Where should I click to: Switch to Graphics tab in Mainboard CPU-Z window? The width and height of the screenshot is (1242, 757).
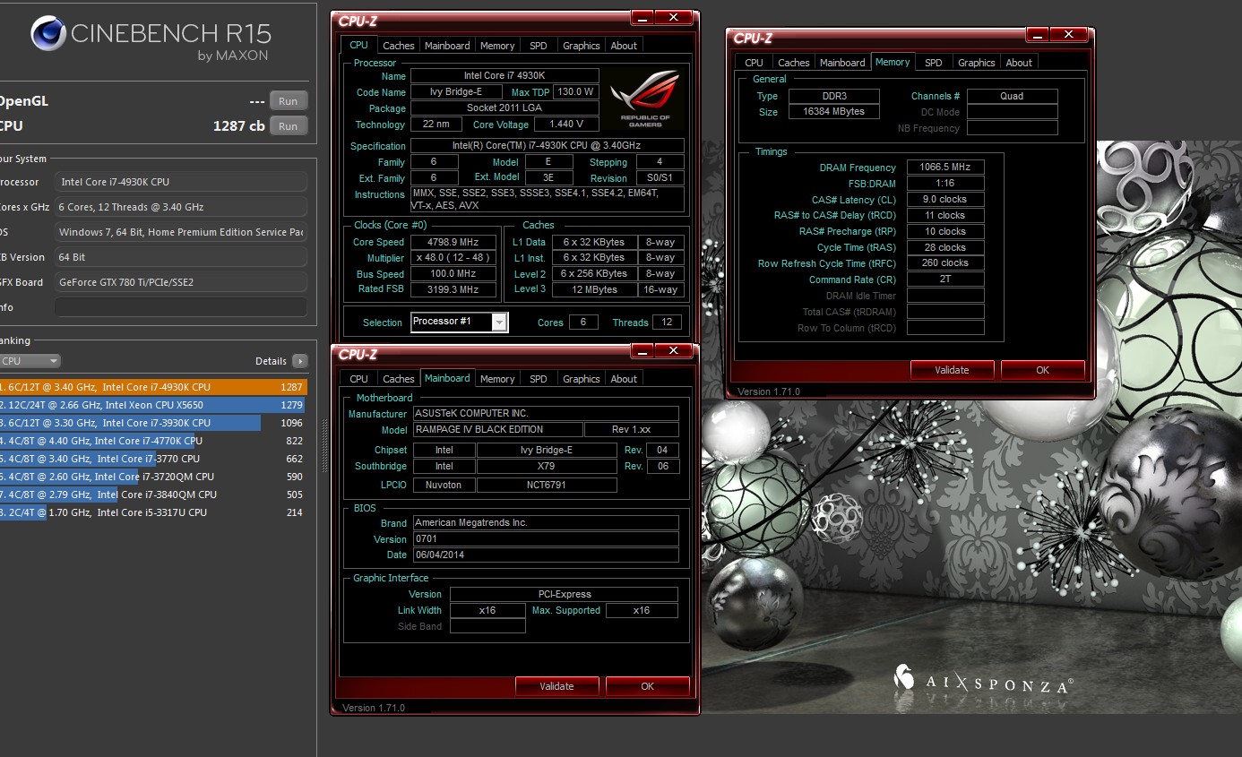[581, 379]
